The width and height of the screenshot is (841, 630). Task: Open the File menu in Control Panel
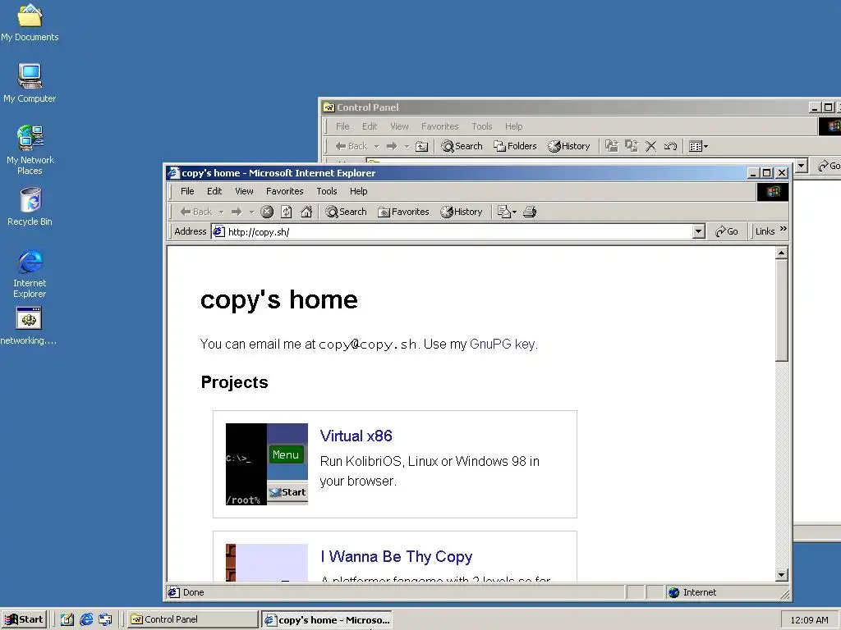[x=342, y=126]
